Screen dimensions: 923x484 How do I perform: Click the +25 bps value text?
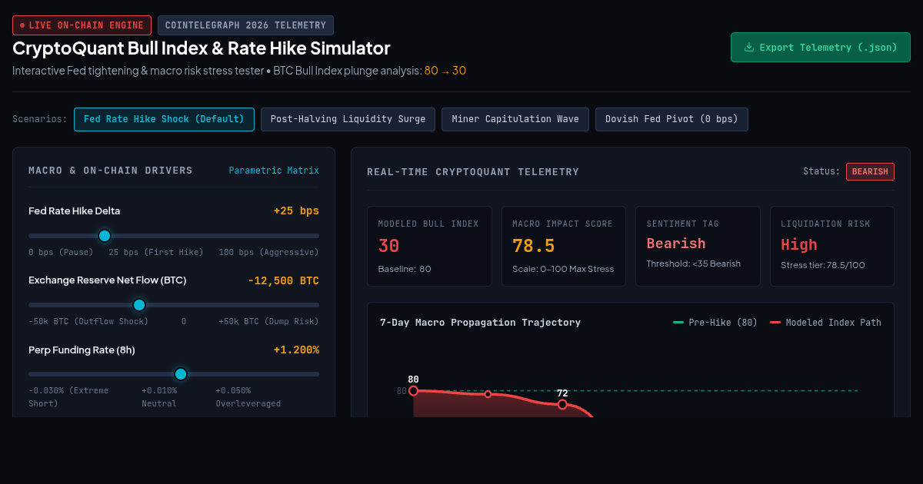[x=296, y=211]
